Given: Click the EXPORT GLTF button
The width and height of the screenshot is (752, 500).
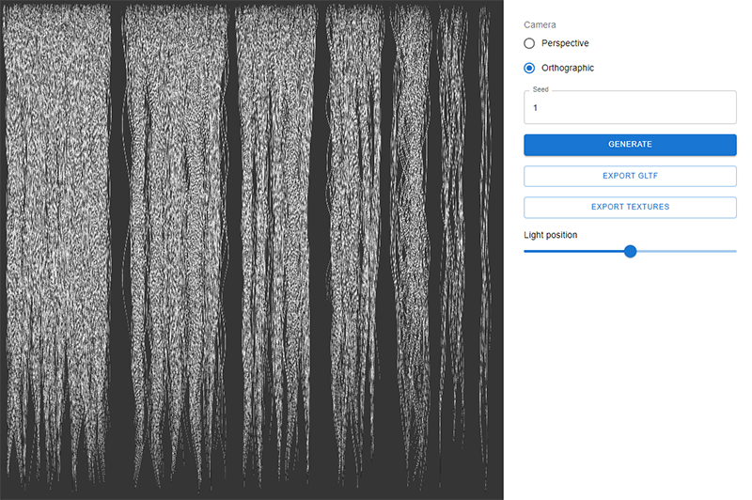Looking at the screenshot, I should [x=630, y=176].
